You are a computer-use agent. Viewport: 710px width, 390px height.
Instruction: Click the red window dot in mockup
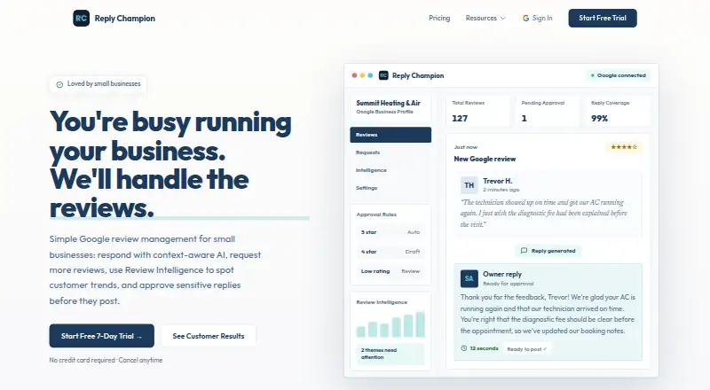[x=354, y=75]
